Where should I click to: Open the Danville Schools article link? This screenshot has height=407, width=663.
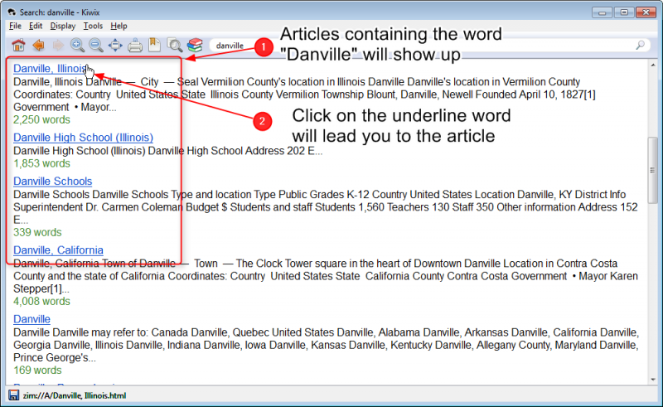click(53, 181)
